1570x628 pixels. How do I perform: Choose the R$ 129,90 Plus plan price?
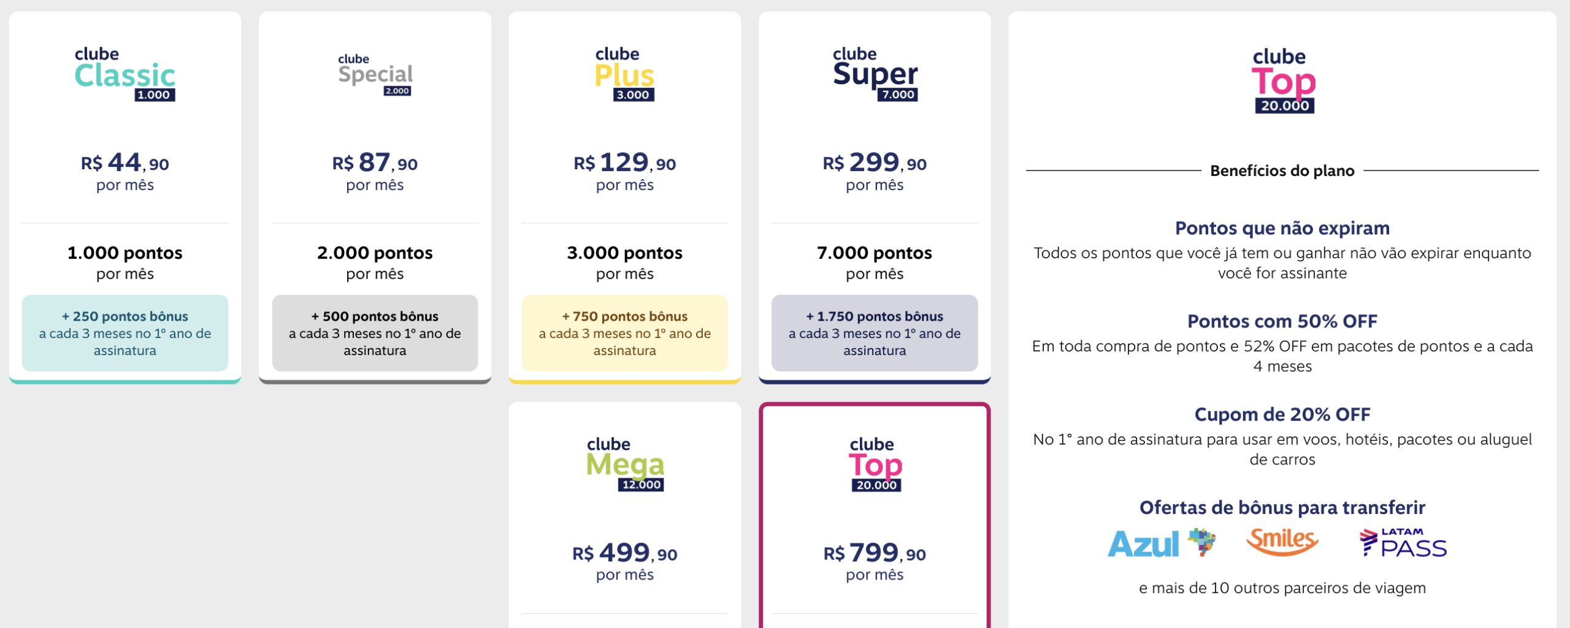click(624, 163)
